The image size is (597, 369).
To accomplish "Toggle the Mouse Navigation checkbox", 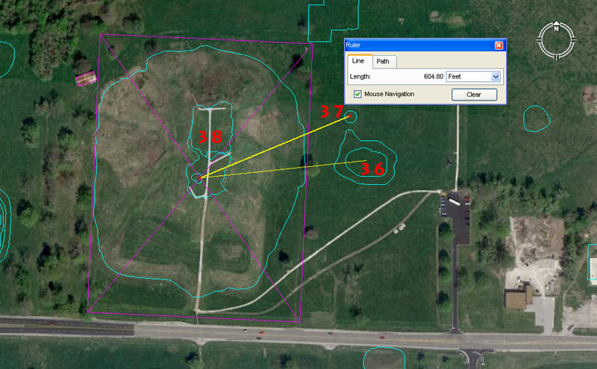I will [x=358, y=95].
